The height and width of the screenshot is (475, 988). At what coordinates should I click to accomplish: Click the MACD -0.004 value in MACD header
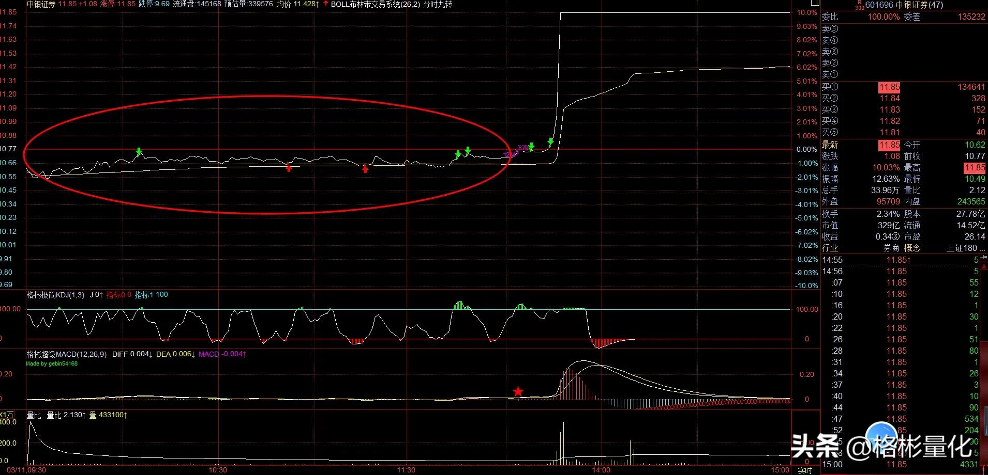(x=222, y=354)
